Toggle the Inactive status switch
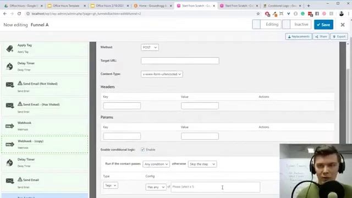The image size is (352, 198). pos(296,24)
